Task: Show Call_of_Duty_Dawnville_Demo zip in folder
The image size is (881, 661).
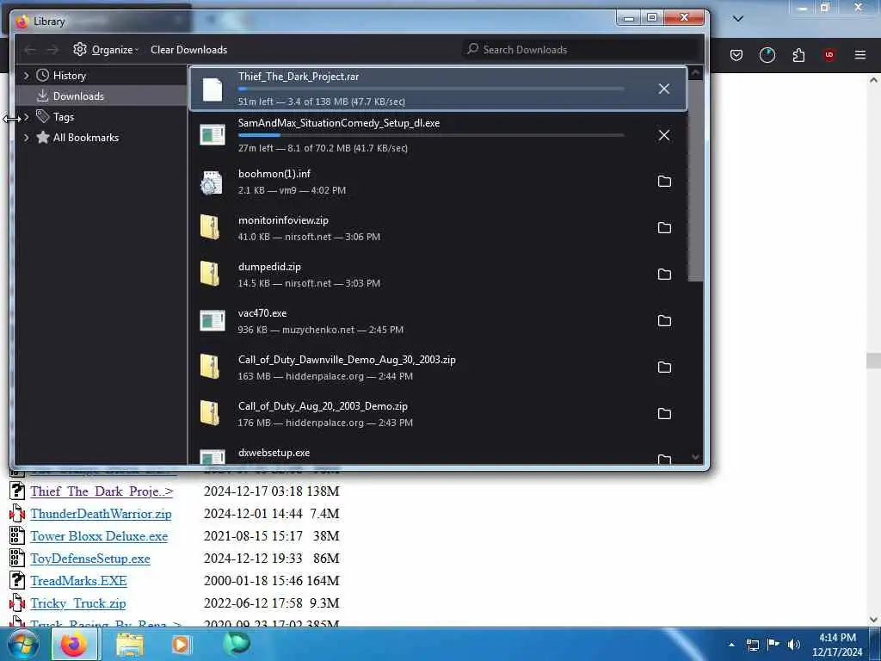Action: click(664, 367)
